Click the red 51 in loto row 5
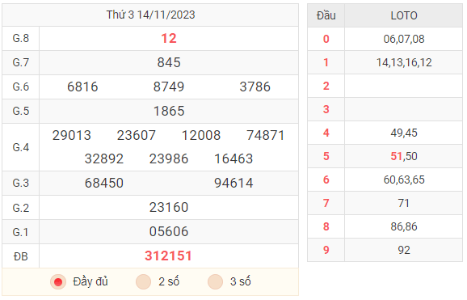The height and width of the screenshot is (300, 467). [x=396, y=156]
